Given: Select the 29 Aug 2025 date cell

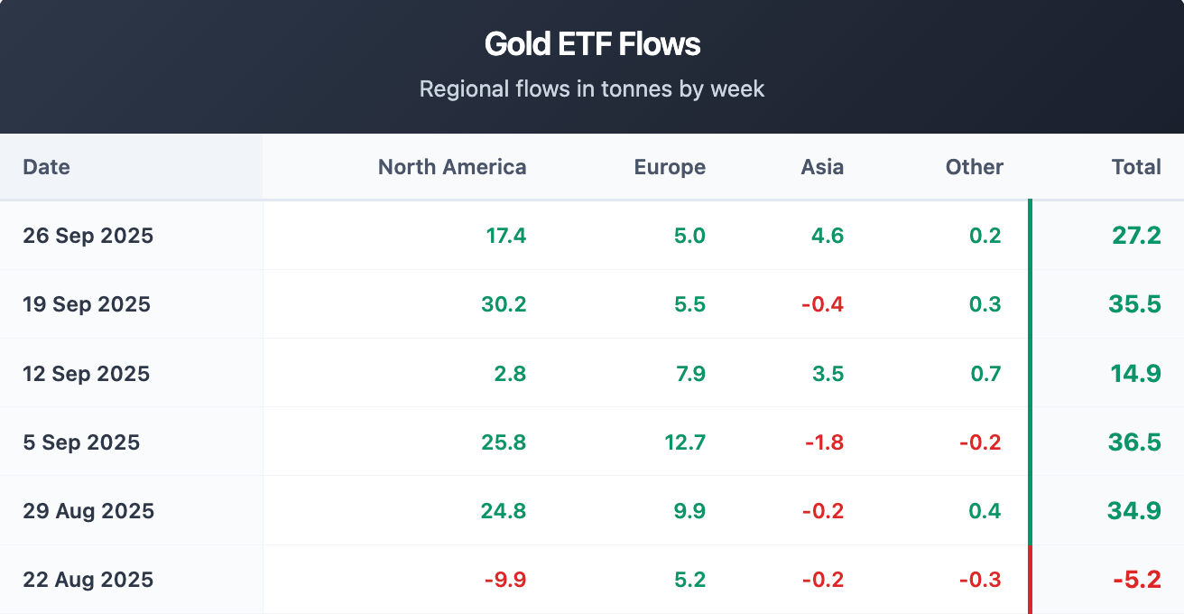Looking at the screenshot, I should coord(88,511).
